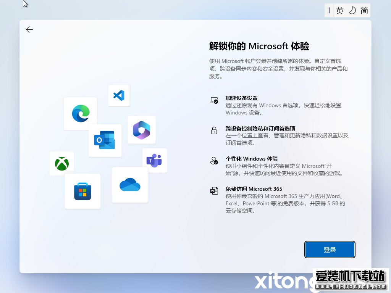Viewport: 391px width, 293px height.
Task: Toggle 简 simplified Chinese IME option
Action: coord(364,10)
